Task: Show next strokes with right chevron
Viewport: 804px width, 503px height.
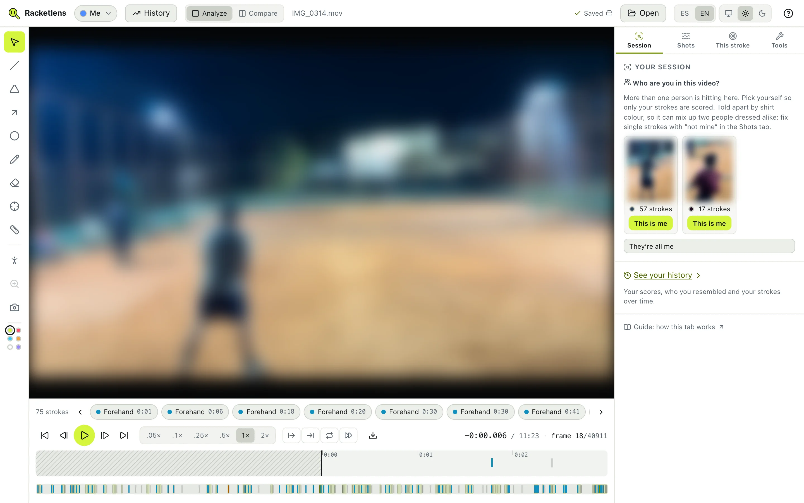Action: tap(601, 412)
